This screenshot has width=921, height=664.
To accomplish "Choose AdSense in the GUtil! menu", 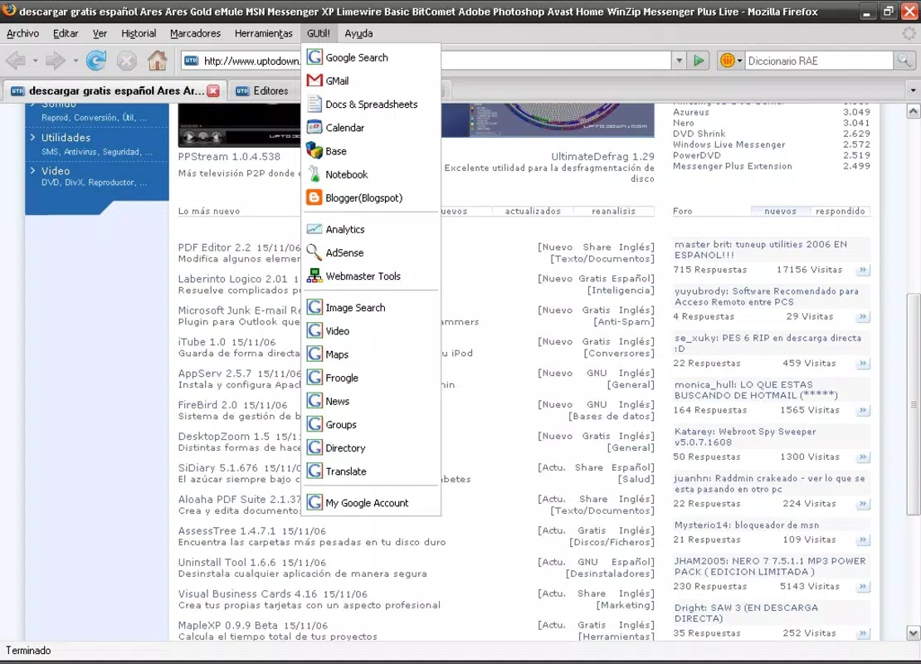I will click(x=371, y=252).
